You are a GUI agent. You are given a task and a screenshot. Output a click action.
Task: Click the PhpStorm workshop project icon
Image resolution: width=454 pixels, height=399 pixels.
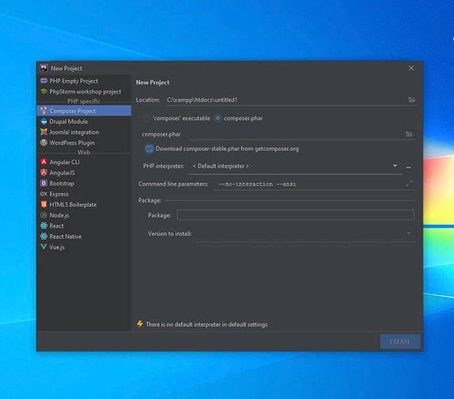click(44, 92)
